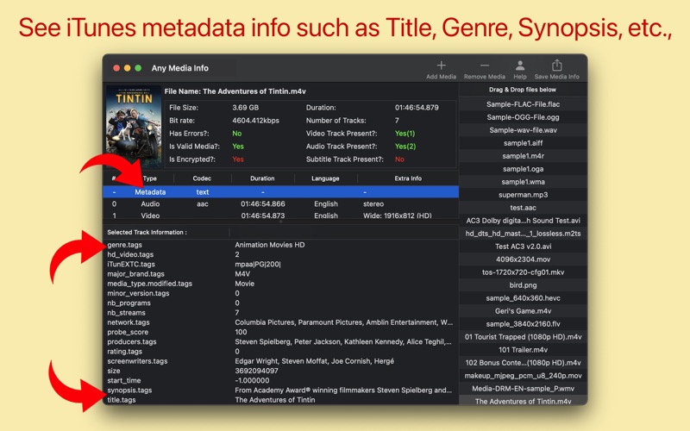The height and width of the screenshot is (431, 690).
Task: Click the Language column header
Action: (x=325, y=178)
